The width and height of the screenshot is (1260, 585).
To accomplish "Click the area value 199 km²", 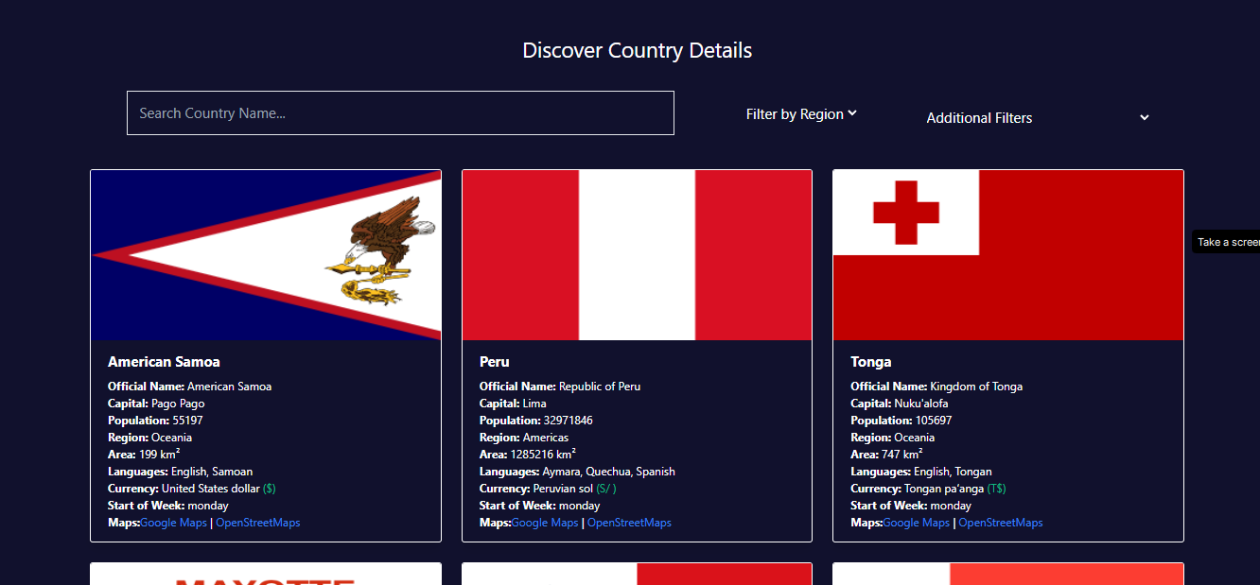I will [160, 455].
